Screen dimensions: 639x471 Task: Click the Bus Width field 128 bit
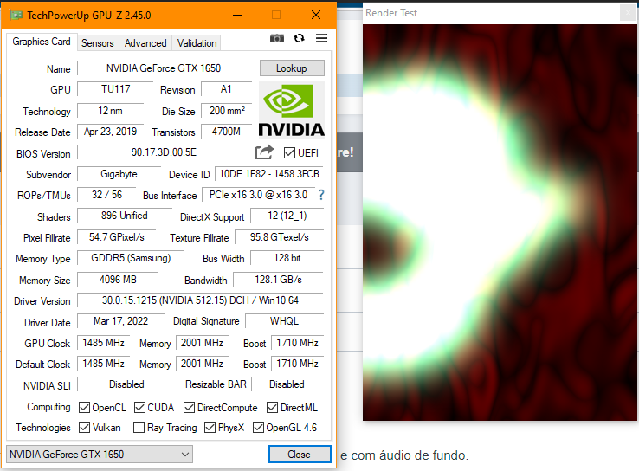pyautogui.click(x=287, y=258)
